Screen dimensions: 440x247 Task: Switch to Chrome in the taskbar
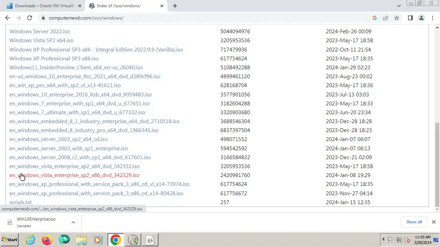point(115,240)
